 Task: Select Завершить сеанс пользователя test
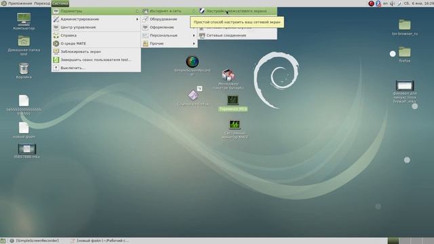point(96,60)
